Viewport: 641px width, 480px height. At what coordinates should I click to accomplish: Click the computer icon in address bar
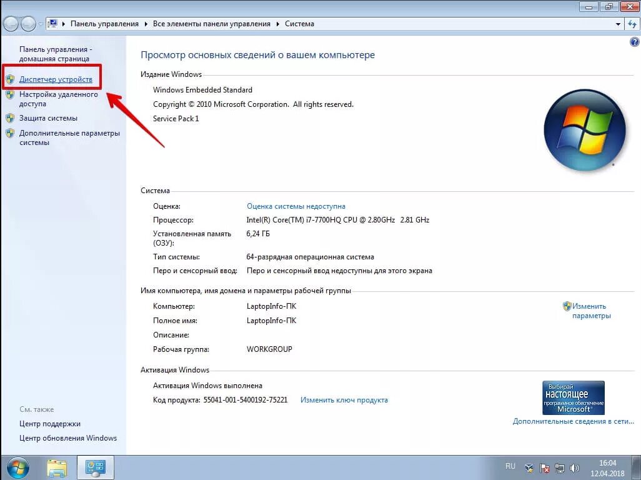[52, 24]
